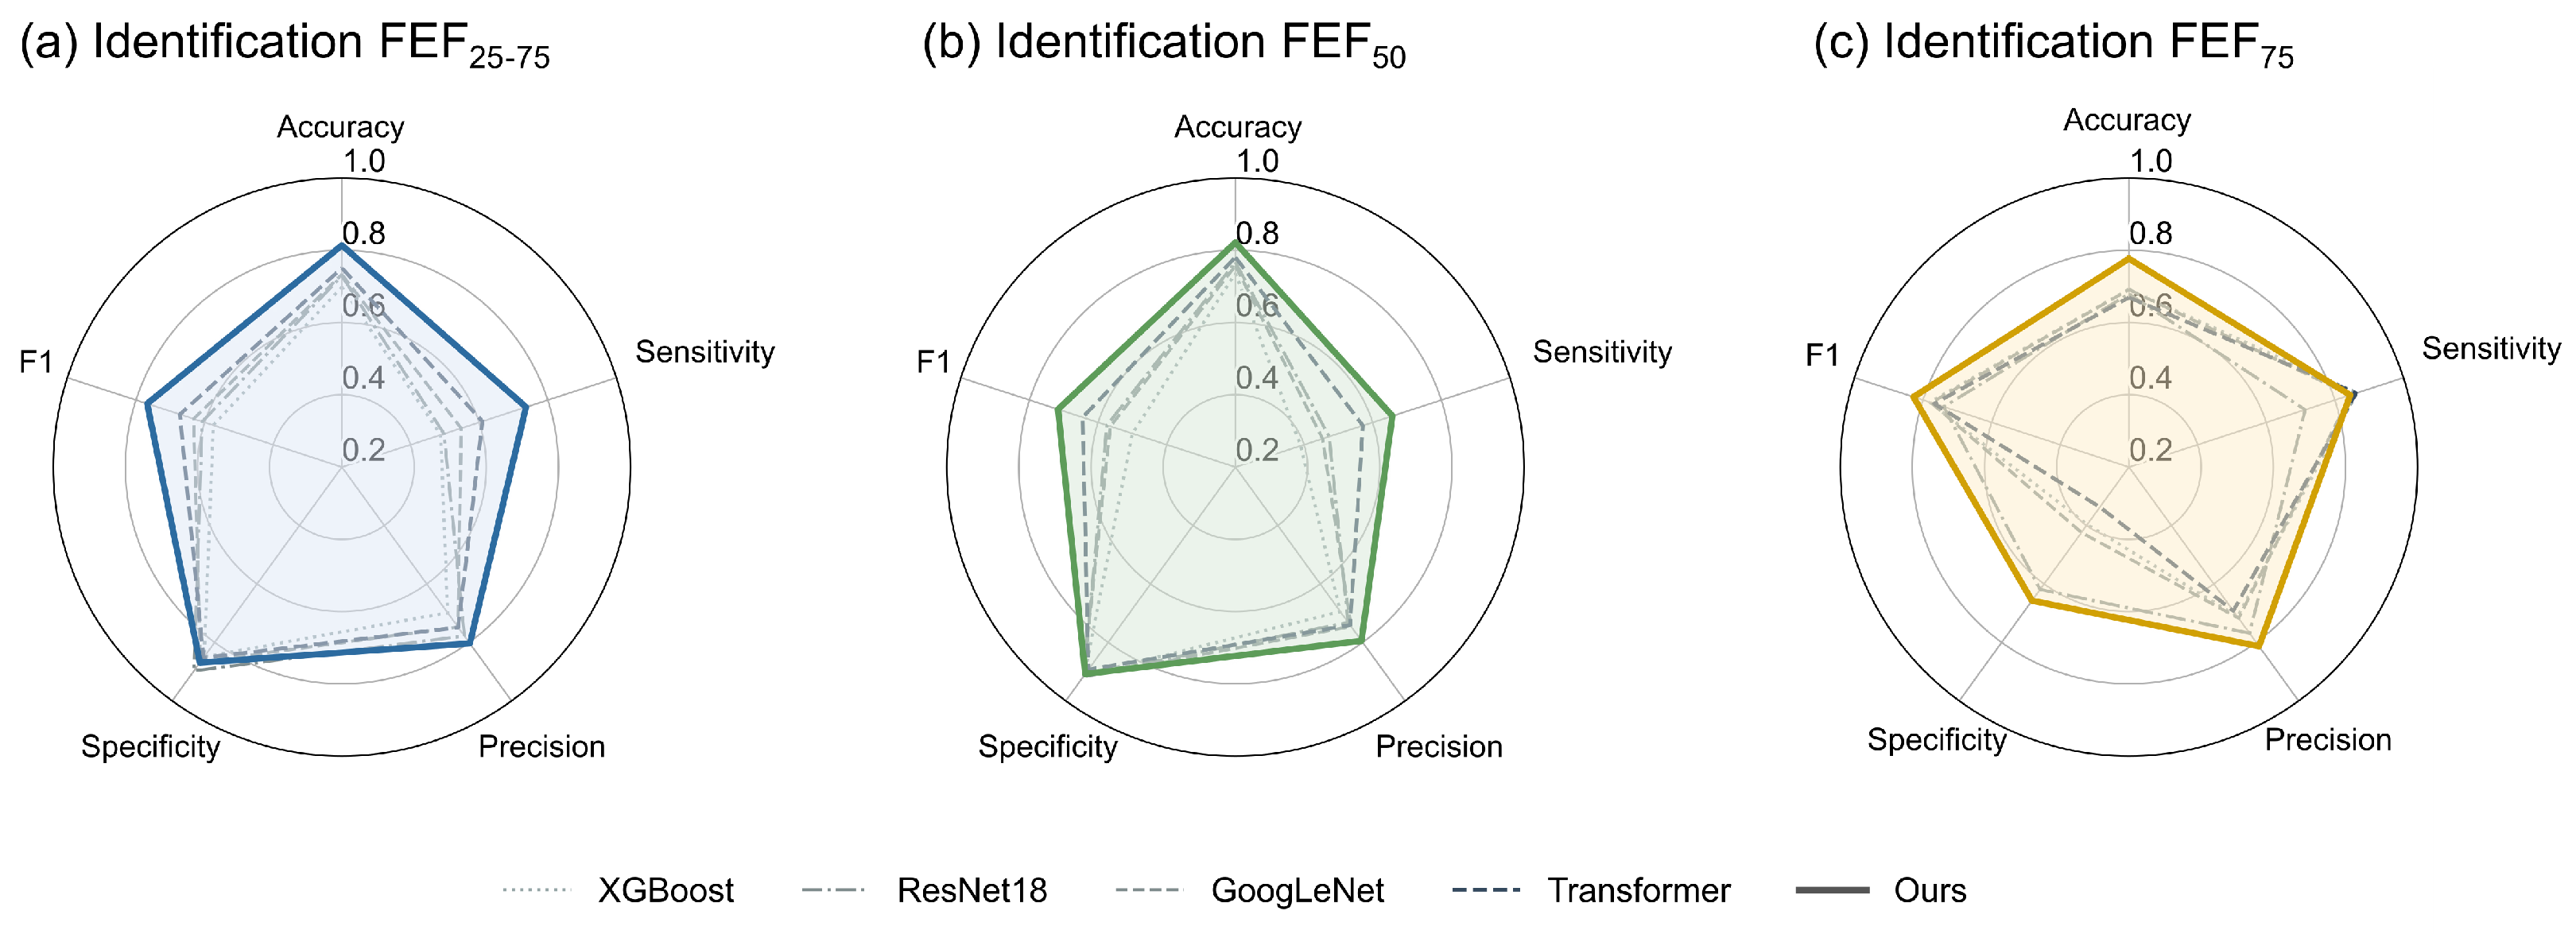Image resolution: width=2576 pixels, height=934 pixels.
Task: Click the F1 axis label in chart (a)
Action: [36, 361]
